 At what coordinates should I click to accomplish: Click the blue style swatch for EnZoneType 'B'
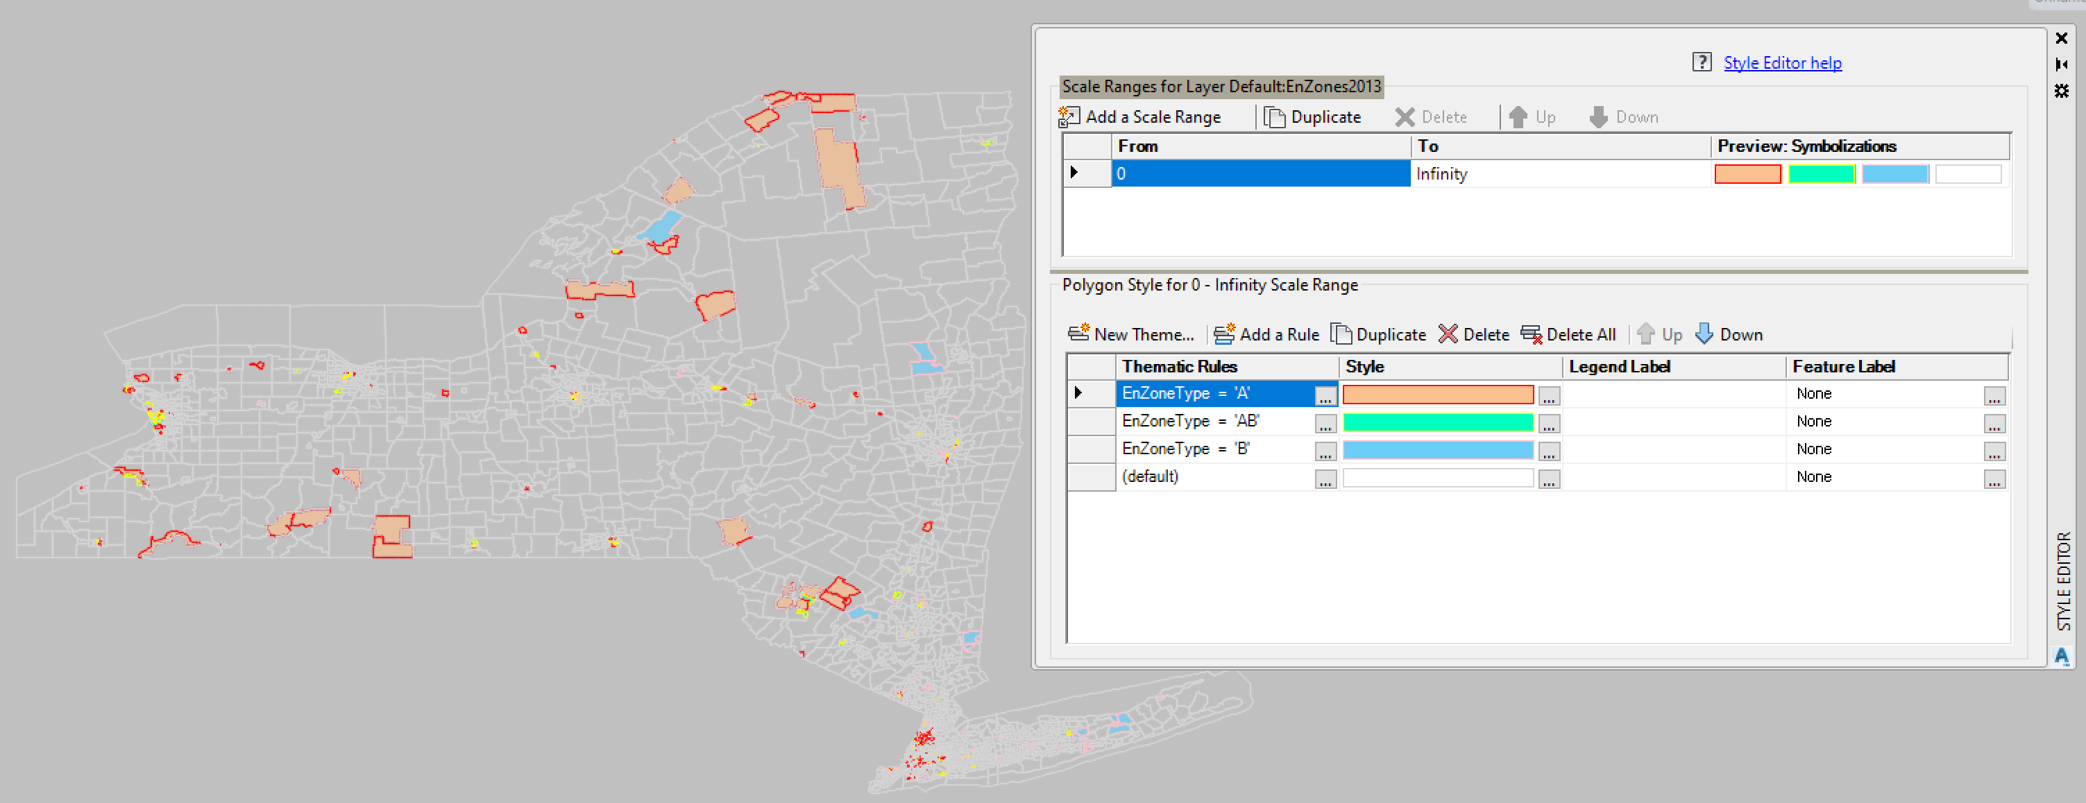click(x=1437, y=450)
